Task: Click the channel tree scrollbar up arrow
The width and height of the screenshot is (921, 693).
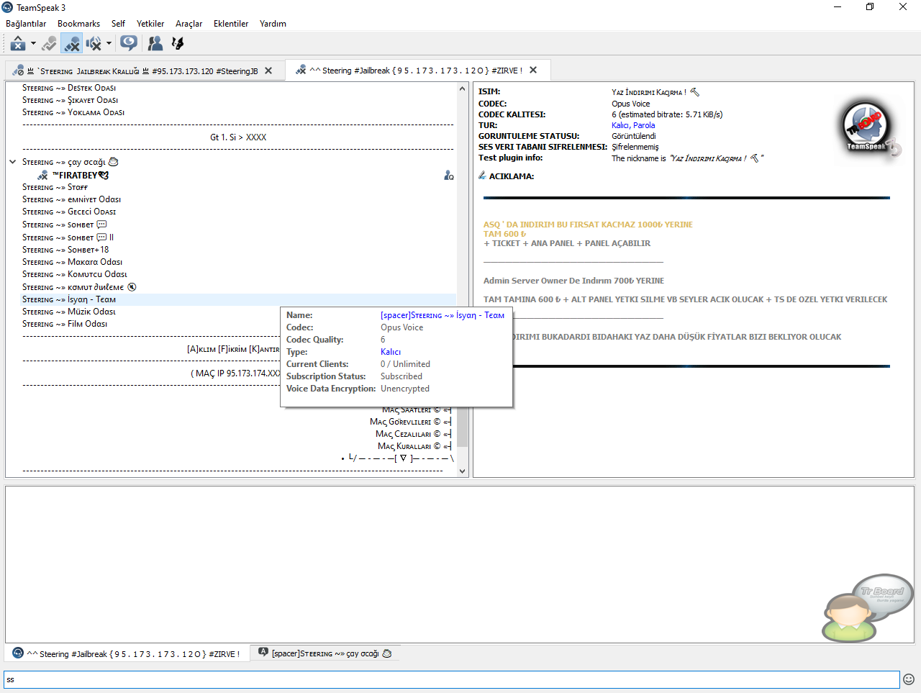Action: coord(462,89)
